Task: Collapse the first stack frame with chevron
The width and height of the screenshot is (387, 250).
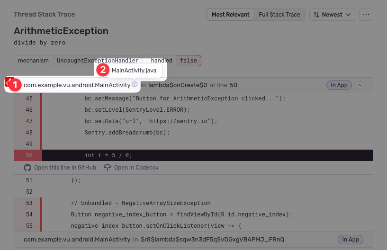Action: pyautogui.click(x=359, y=85)
